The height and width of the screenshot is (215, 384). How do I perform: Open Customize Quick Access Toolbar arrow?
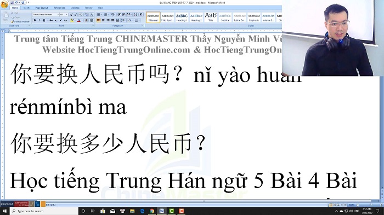(x=29, y=2)
